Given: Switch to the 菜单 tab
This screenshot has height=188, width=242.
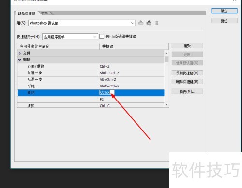Looking at the screenshot, I should (45, 14).
